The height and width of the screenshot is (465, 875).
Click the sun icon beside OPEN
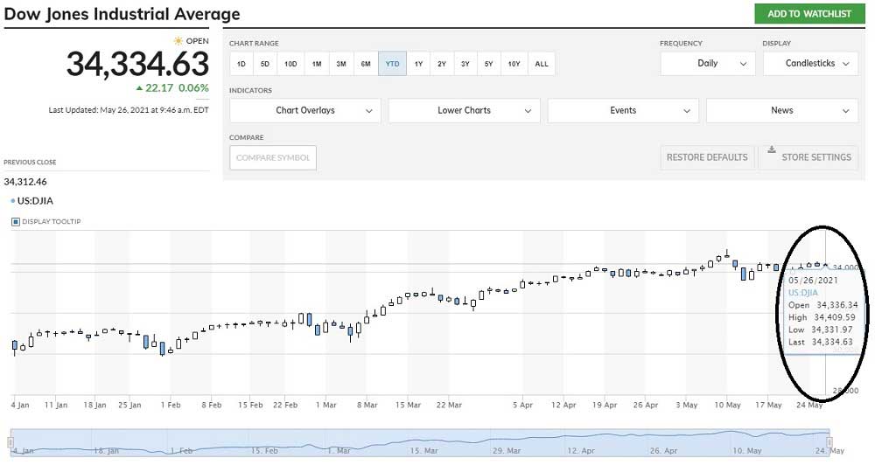[x=178, y=41]
